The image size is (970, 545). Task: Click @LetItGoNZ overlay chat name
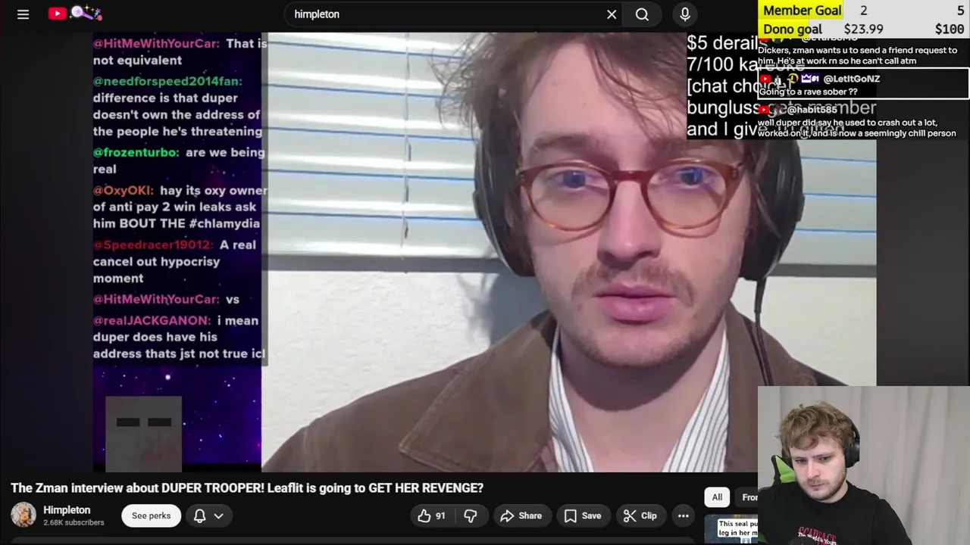(x=851, y=79)
